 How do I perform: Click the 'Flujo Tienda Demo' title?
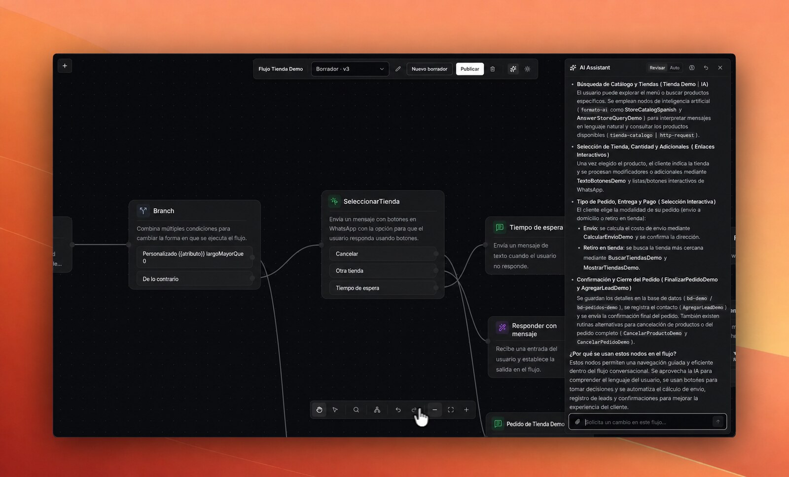tap(281, 69)
